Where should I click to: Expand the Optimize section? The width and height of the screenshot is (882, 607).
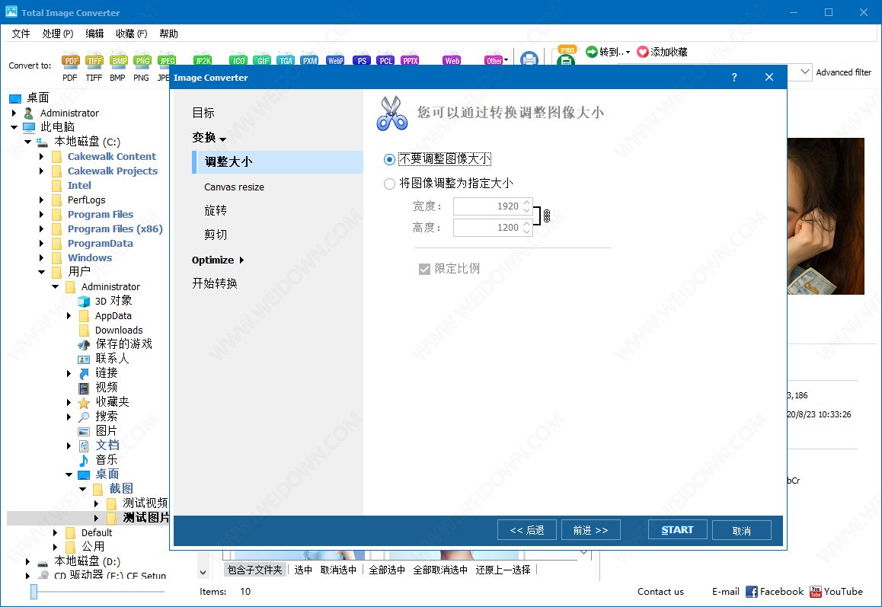coord(218,260)
